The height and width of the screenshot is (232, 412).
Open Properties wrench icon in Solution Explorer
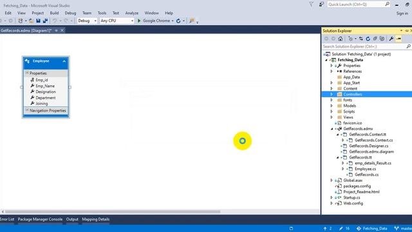[x=391, y=39]
